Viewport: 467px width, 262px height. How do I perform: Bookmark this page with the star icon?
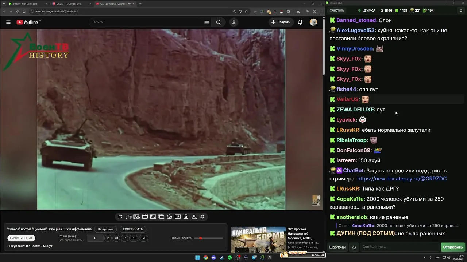(x=246, y=11)
